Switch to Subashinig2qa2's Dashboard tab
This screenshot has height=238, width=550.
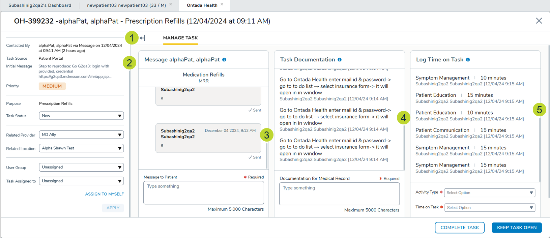pyautogui.click(x=40, y=5)
